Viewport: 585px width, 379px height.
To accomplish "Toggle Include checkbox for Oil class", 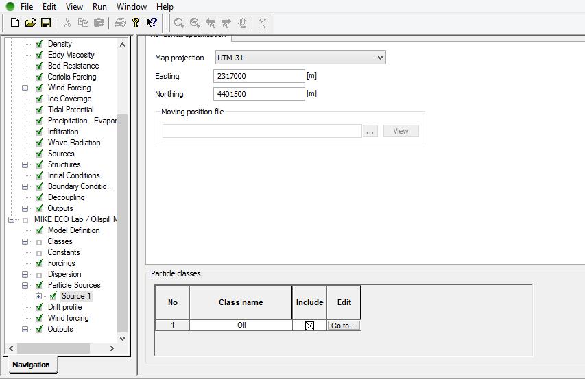I will 309,326.
